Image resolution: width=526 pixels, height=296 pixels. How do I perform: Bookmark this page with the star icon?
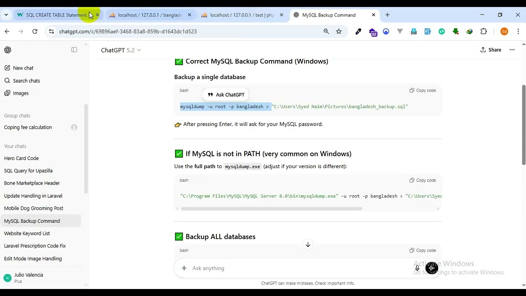339,31
